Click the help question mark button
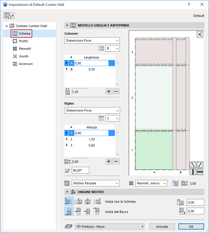Viewport: 209px width, 233px height. point(189,4)
